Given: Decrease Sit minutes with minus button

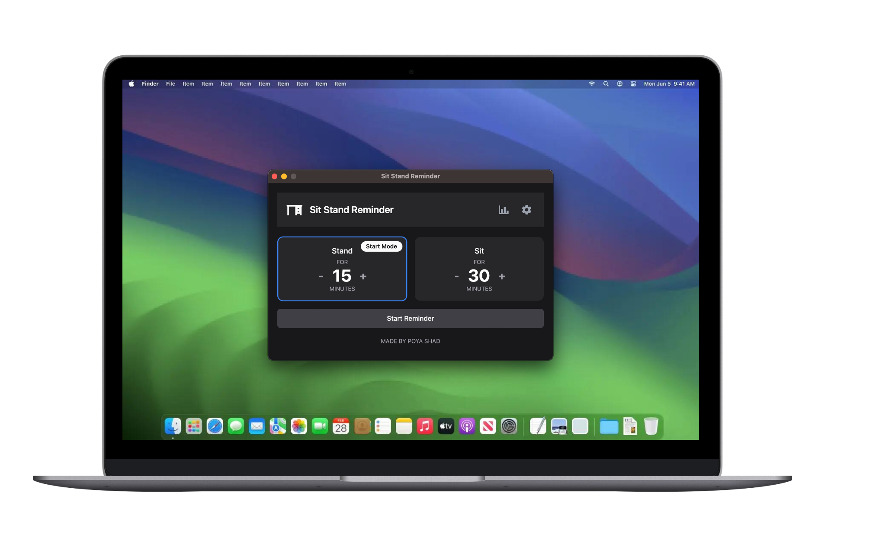Looking at the screenshot, I should coord(456,275).
